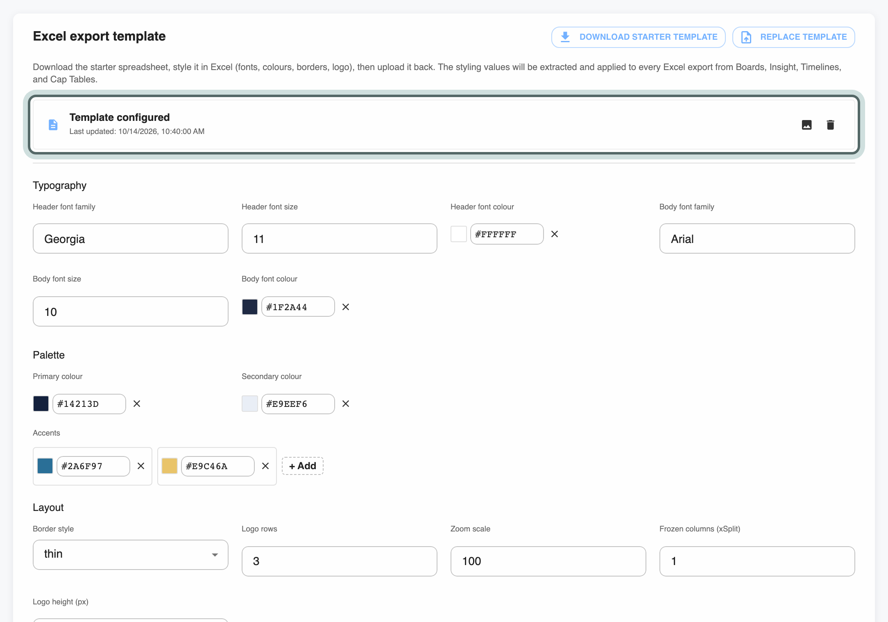Remove the #E9C46A accent colour
Screen dimensions: 888x622
265,466
